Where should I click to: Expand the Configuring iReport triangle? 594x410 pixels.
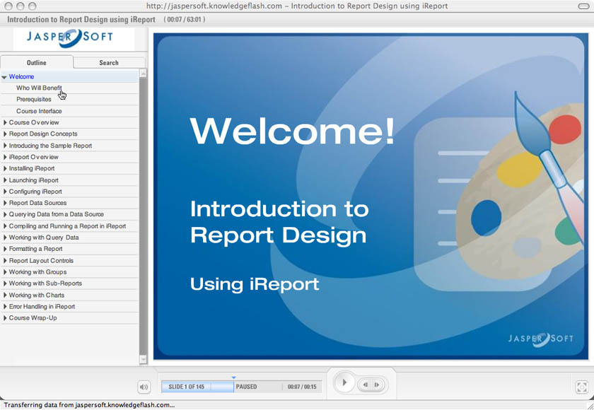(5, 191)
